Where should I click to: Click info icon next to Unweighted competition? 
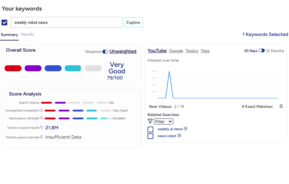(x=42, y=110)
